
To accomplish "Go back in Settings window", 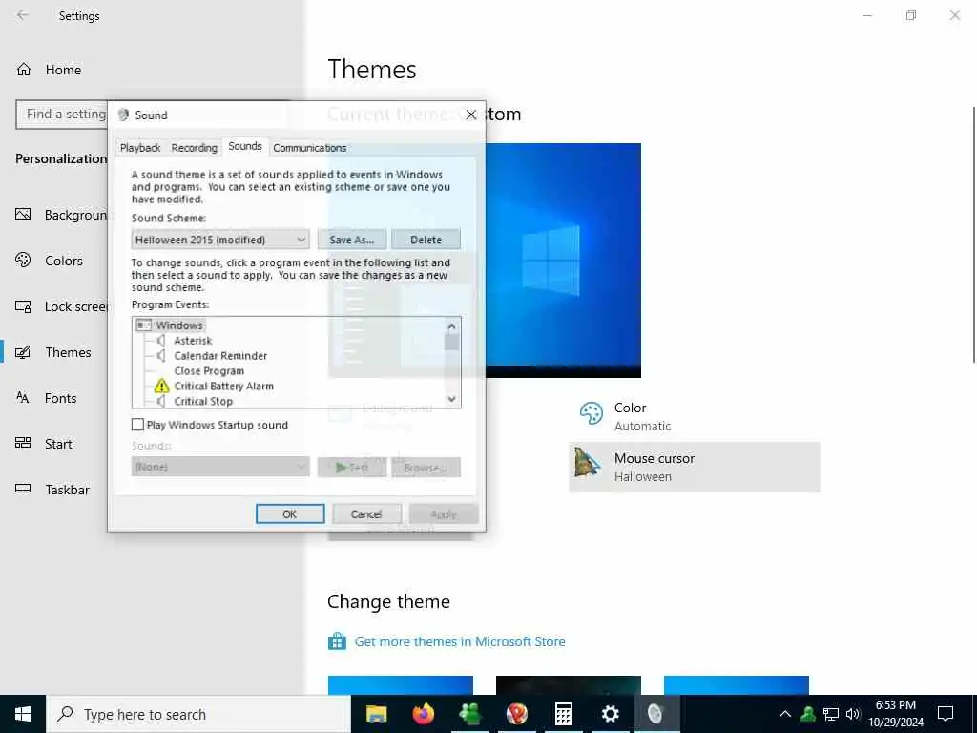I will (x=23, y=15).
